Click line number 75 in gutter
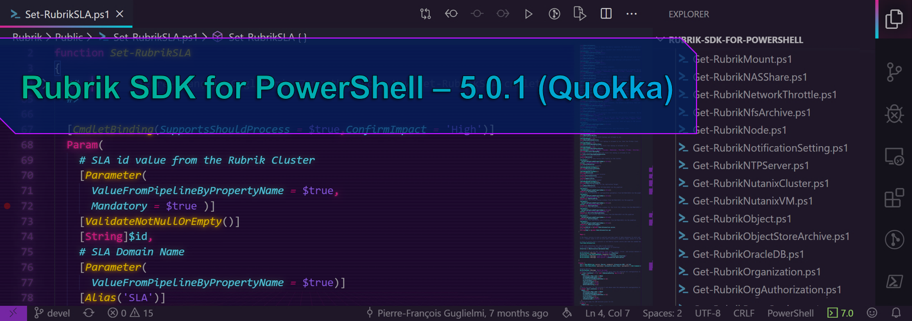 click(27, 251)
